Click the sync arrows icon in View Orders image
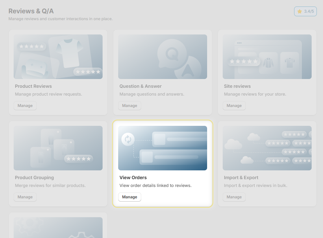Image resolution: width=323 pixels, height=238 pixels. [x=128, y=139]
